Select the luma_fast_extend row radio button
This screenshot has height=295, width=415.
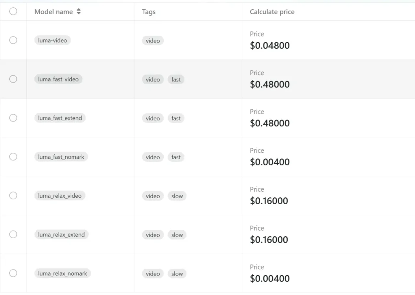(x=13, y=118)
